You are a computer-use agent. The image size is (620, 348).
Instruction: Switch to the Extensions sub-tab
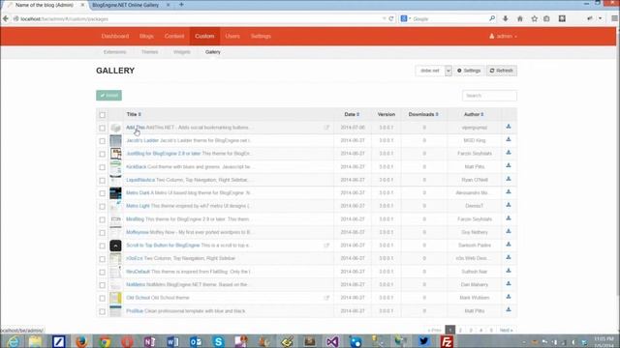(114, 52)
